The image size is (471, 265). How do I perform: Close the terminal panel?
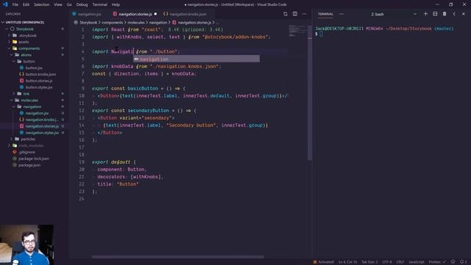coord(464,14)
